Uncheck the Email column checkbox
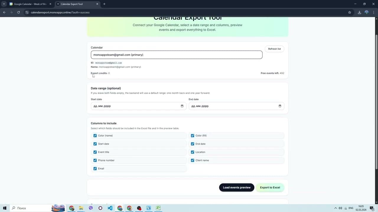Screen dimensions: 378x212 click(x=95, y=168)
